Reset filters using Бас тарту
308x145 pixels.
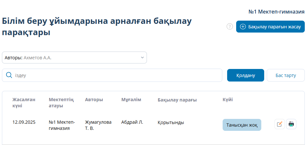(x=285, y=75)
